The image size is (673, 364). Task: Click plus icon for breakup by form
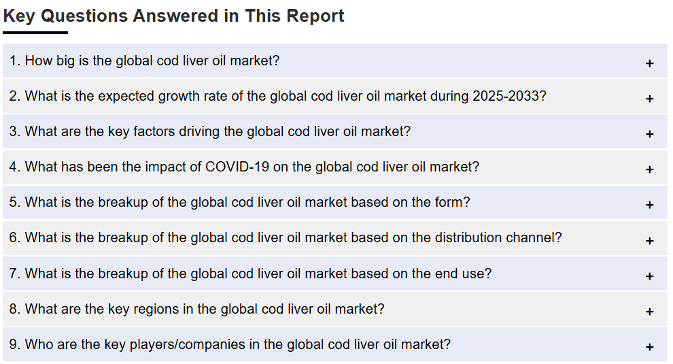pyautogui.click(x=649, y=205)
